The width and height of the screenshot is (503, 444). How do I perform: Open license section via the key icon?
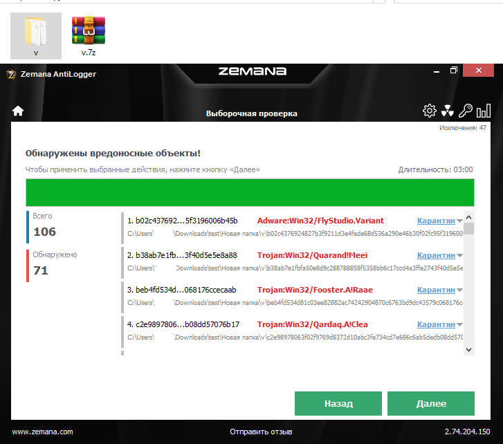[465, 111]
